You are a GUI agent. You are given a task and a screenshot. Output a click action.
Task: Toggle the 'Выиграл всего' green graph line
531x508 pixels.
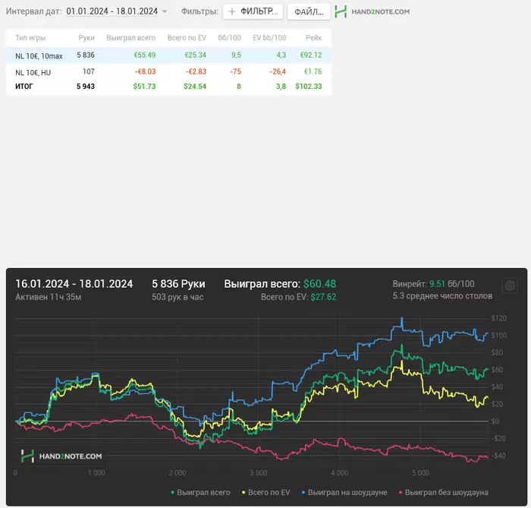[201, 492]
